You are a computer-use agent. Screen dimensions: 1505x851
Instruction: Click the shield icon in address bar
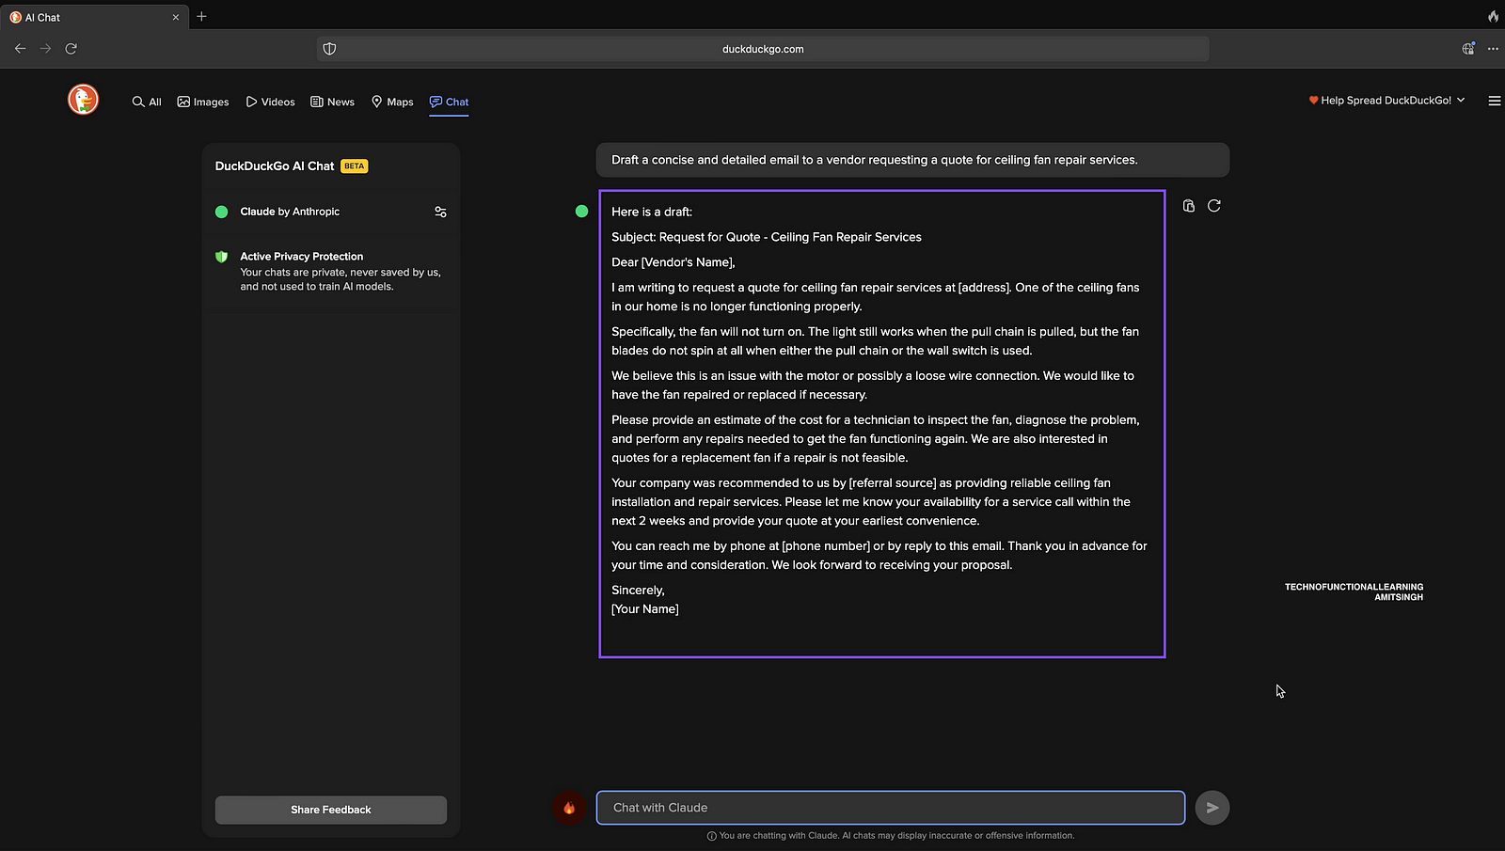pos(329,49)
